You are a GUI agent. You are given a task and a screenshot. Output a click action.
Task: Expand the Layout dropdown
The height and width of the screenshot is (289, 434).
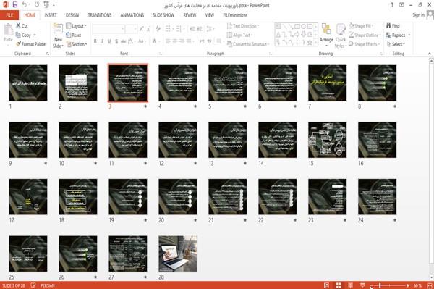(76, 26)
